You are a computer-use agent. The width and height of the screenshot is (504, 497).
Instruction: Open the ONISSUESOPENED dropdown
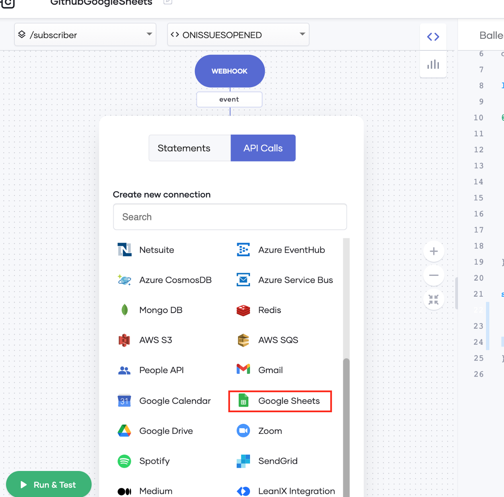pyautogui.click(x=238, y=34)
